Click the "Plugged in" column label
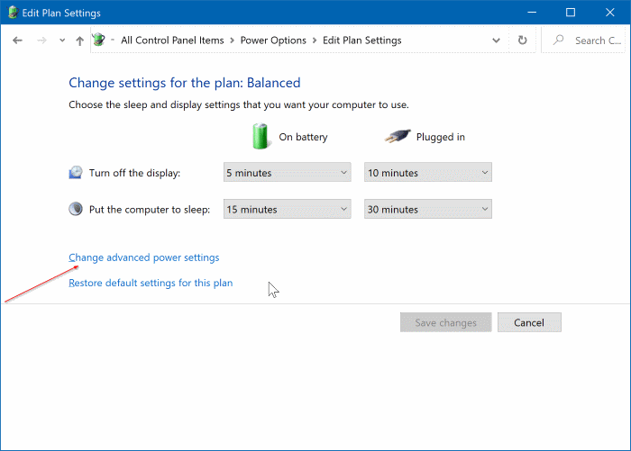 coord(441,137)
